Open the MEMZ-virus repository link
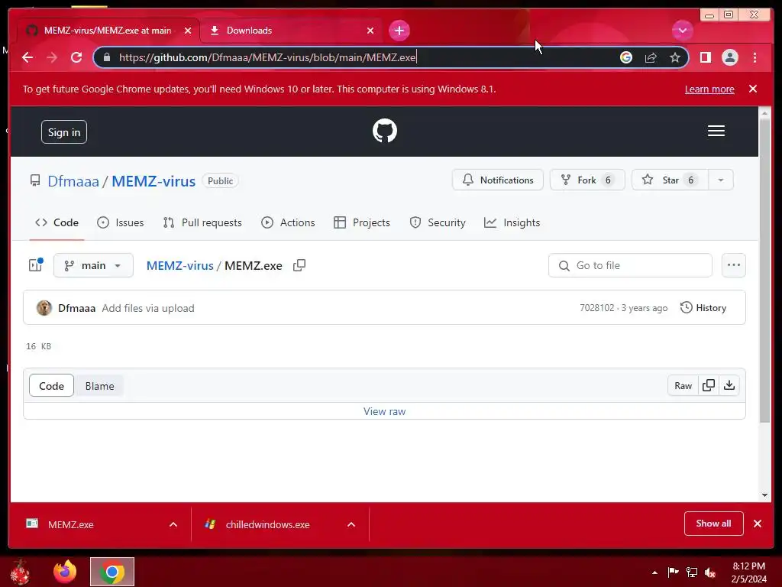This screenshot has width=782, height=587. pyautogui.click(x=153, y=180)
